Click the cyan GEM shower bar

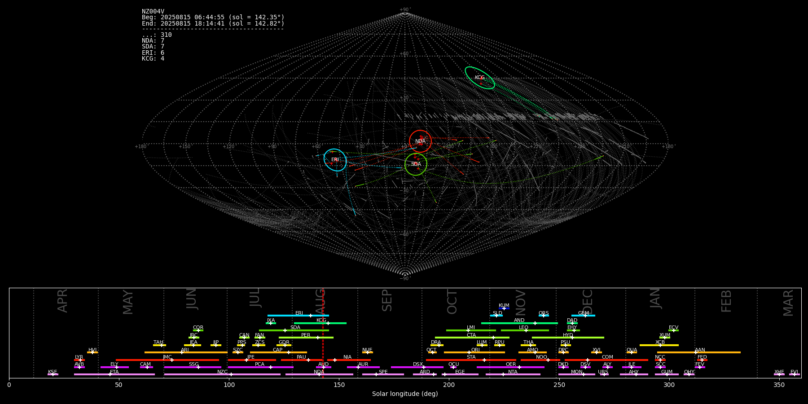click(583, 316)
